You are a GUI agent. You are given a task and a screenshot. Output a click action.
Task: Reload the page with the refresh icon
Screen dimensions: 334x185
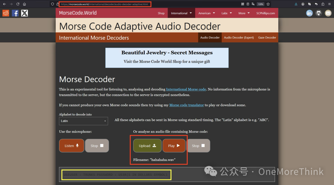18,4
